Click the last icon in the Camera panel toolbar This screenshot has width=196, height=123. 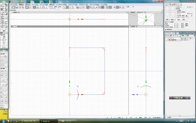(181, 4)
